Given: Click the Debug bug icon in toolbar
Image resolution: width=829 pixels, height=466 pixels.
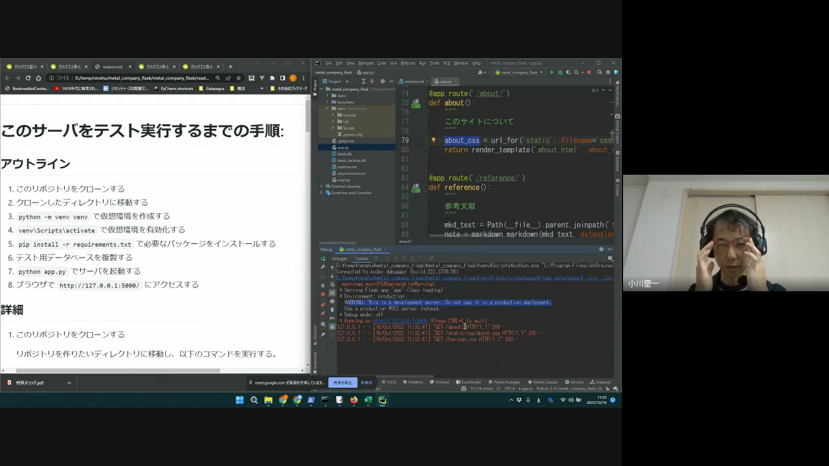Looking at the screenshot, I should [560, 72].
